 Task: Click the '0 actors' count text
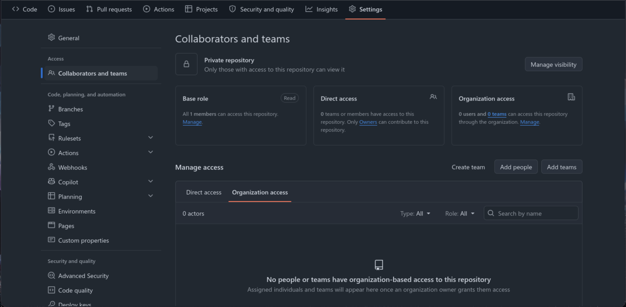[x=193, y=214]
